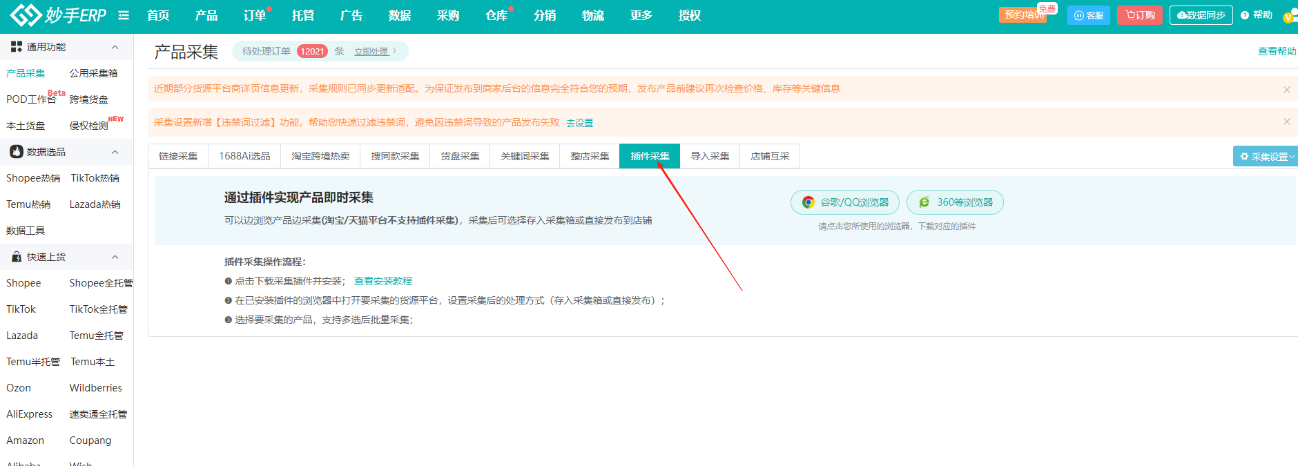
Task: Click the 立即处理 pending orders link
Action: coord(374,51)
